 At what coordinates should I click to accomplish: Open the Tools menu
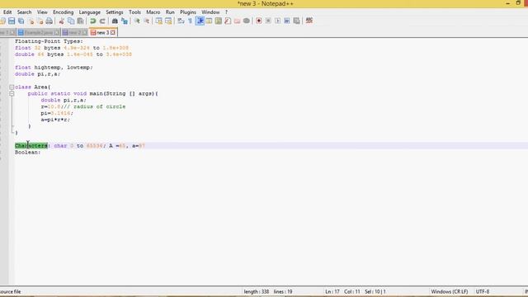(134, 12)
